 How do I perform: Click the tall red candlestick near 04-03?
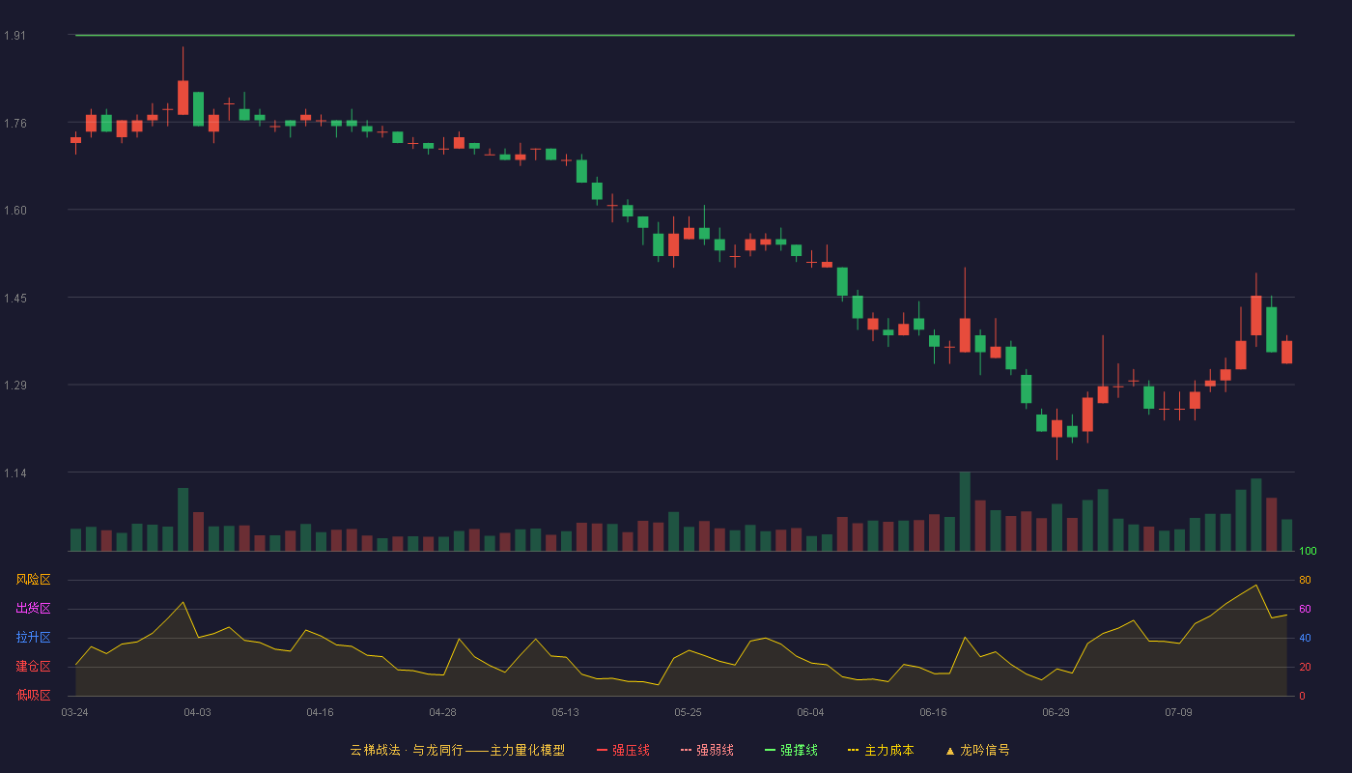tap(183, 98)
